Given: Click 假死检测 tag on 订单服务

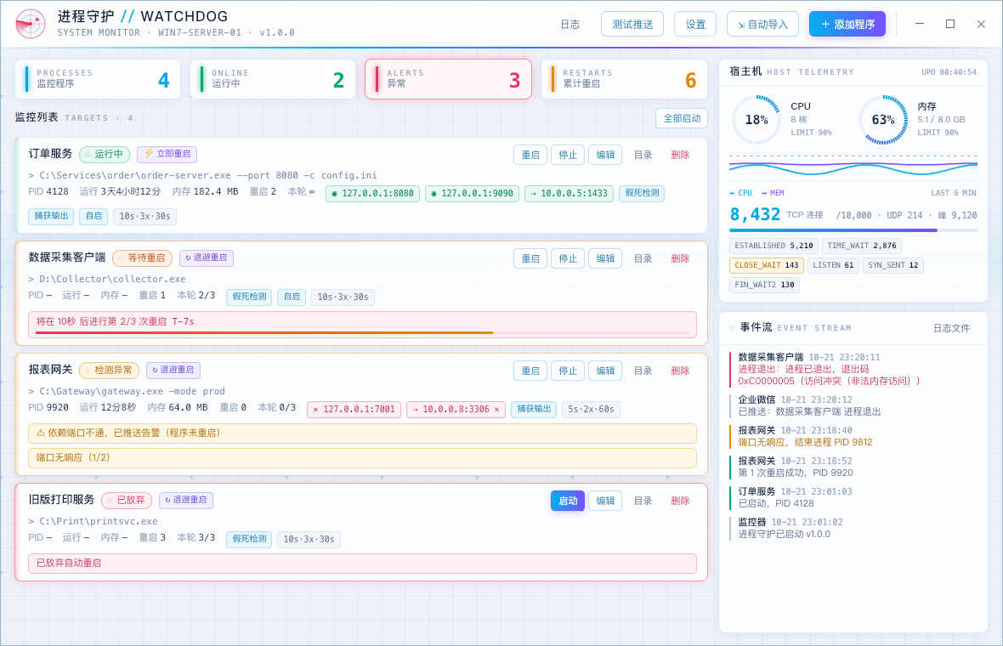Looking at the screenshot, I should (642, 193).
